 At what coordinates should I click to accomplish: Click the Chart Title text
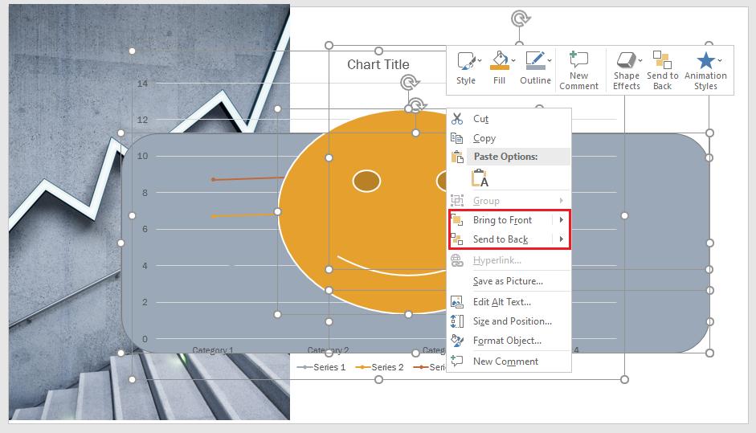pyautogui.click(x=378, y=64)
